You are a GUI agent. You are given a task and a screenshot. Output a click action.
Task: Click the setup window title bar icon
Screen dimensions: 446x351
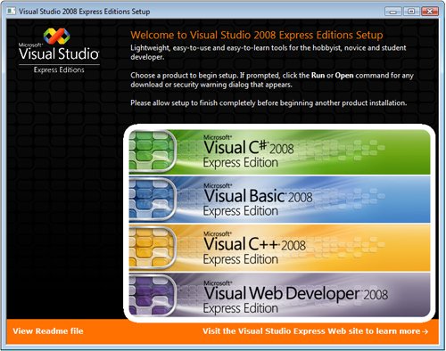click(x=12, y=12)
